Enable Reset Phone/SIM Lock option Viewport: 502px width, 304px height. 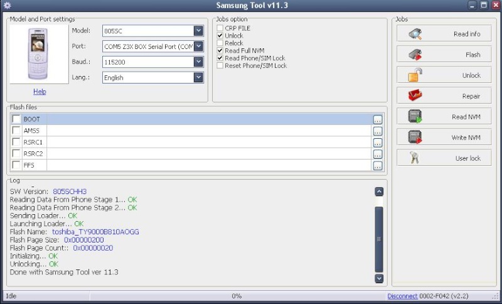[x=220, y=65]
